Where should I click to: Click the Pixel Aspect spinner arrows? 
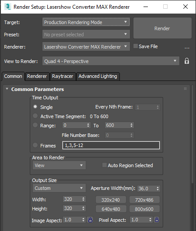(150, 220)
